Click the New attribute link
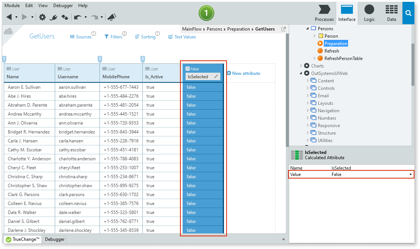 tap(243, 73)
